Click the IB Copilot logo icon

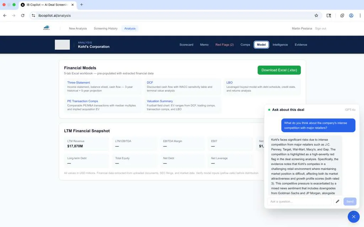47,28
